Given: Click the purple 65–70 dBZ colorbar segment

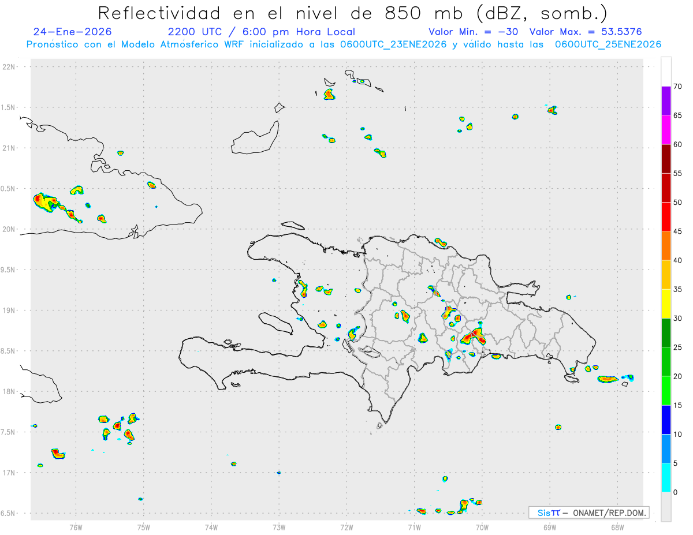Looking at the screenshot, I should click(x=666, y=100).
